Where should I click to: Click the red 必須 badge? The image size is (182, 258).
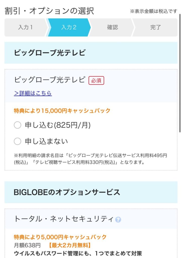tap(96, 80)
